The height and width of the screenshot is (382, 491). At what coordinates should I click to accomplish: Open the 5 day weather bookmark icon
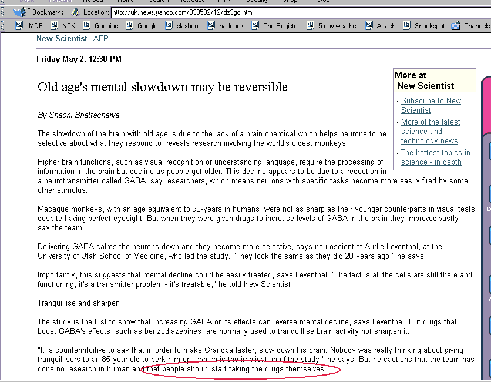[311, 25]
